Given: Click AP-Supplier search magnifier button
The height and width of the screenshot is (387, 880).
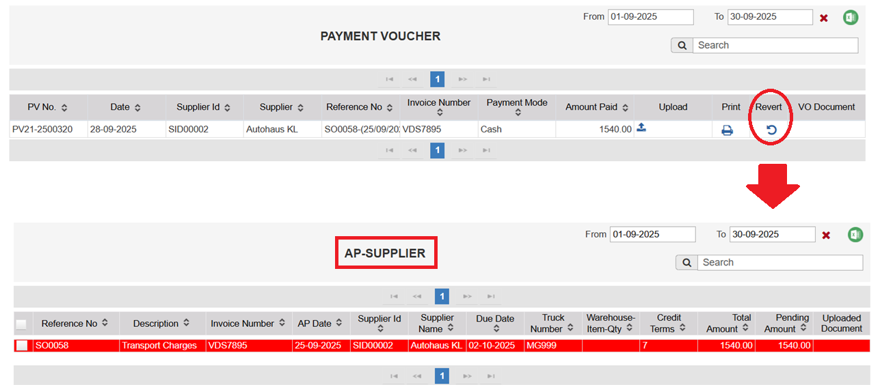Looking at the screenshot, I should click(x=686, y=262).
